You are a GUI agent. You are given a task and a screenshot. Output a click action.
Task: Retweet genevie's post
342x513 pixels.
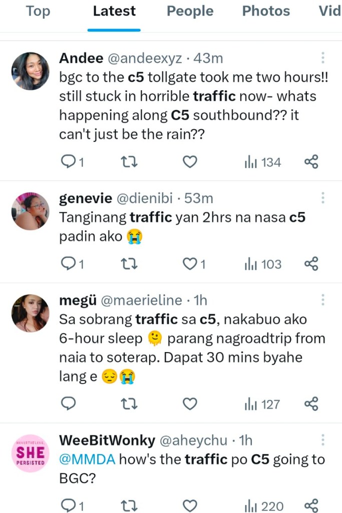[x=129, y=264]
